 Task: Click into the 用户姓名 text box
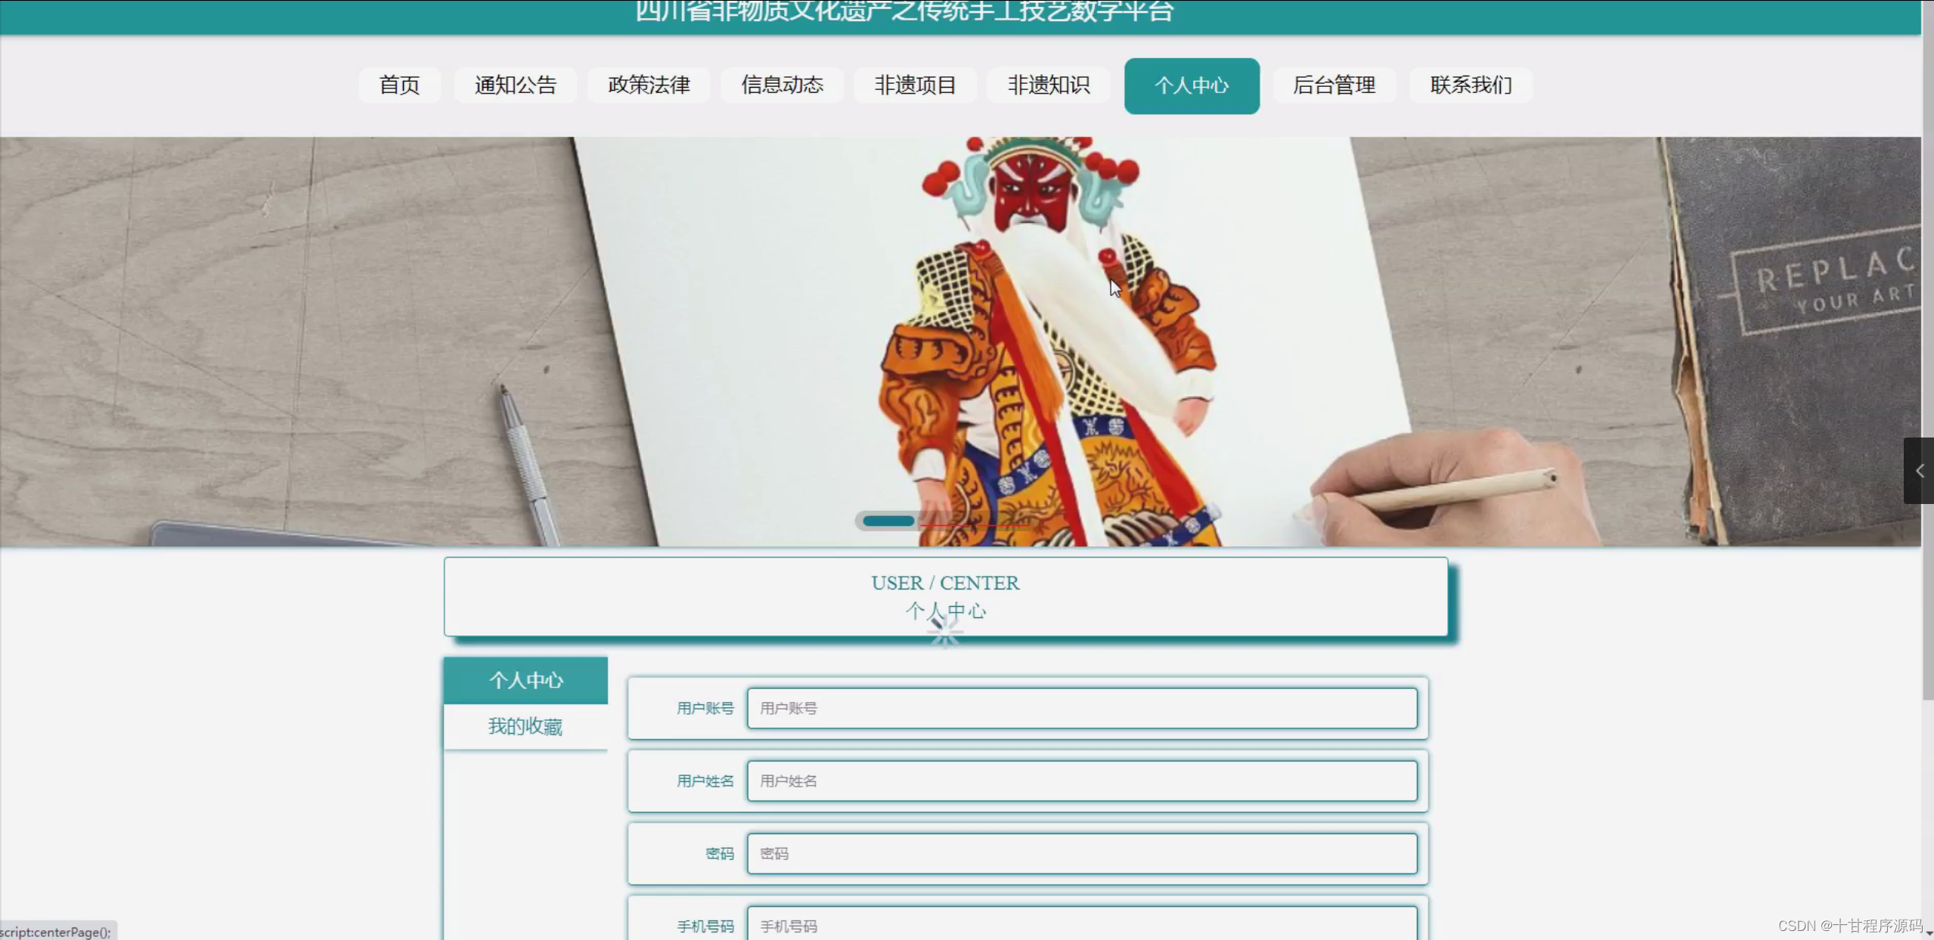[x=1081, y=781]
